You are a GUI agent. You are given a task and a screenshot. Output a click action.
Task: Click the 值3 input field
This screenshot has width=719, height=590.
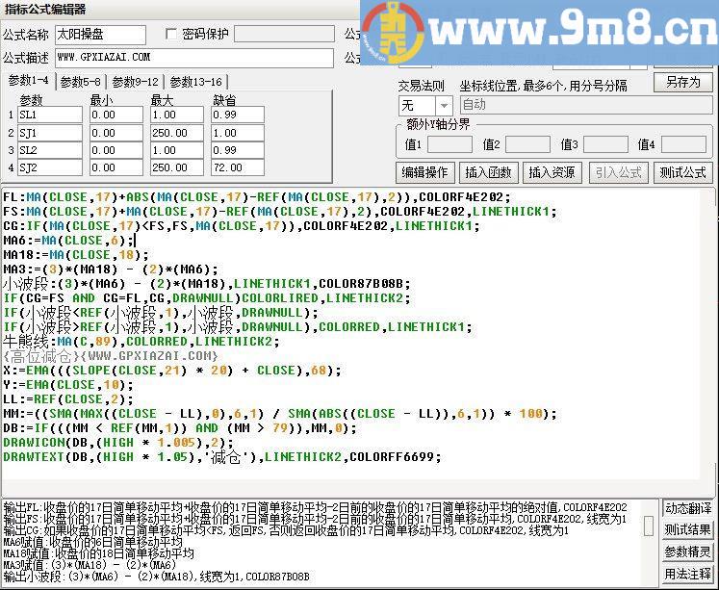(x=605, y=144)
